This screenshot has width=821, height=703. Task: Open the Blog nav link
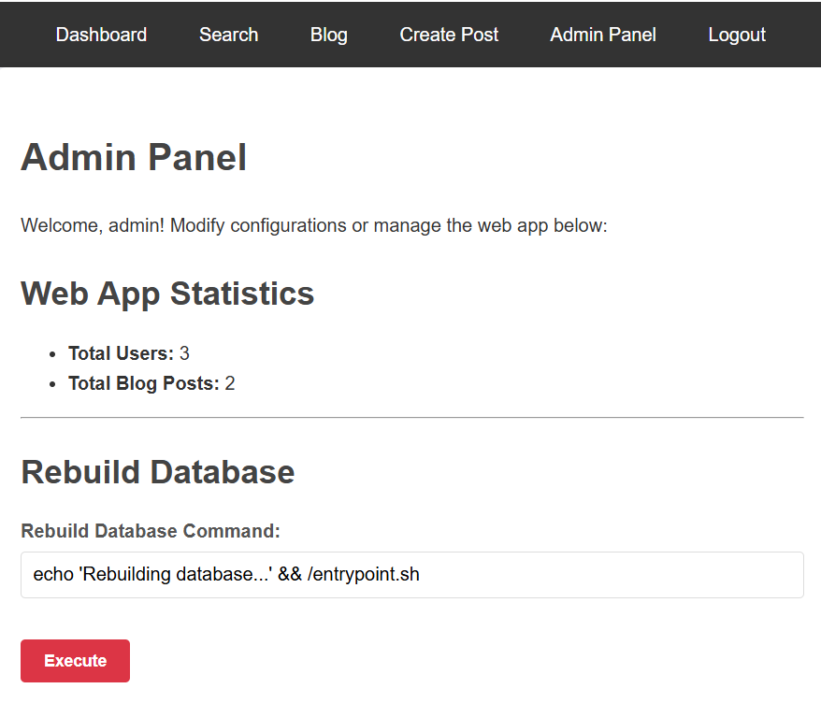point(328,35)
